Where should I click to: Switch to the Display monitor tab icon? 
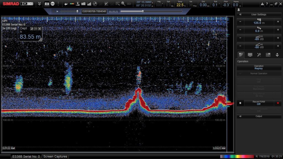(250, 55)
